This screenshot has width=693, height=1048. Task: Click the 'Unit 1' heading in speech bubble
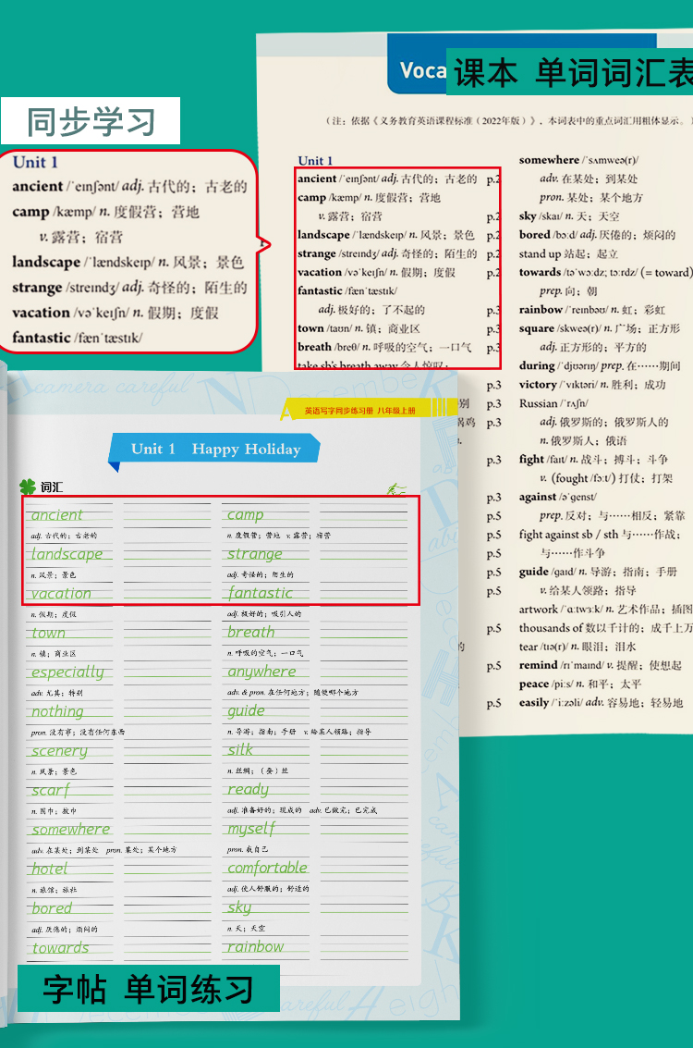coord(35,163)
